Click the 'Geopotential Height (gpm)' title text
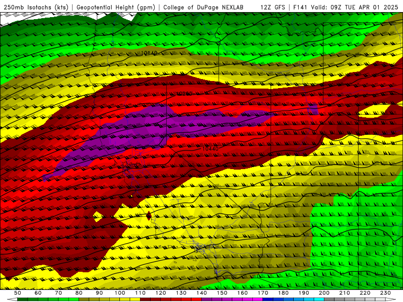The height and width of the screenshot is (302, 403). click(x=116, y=7)
